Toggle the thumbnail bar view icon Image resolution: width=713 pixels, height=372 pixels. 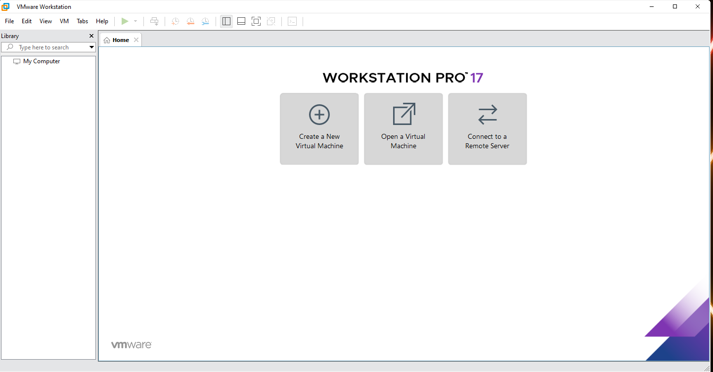[x=241, y=21]
